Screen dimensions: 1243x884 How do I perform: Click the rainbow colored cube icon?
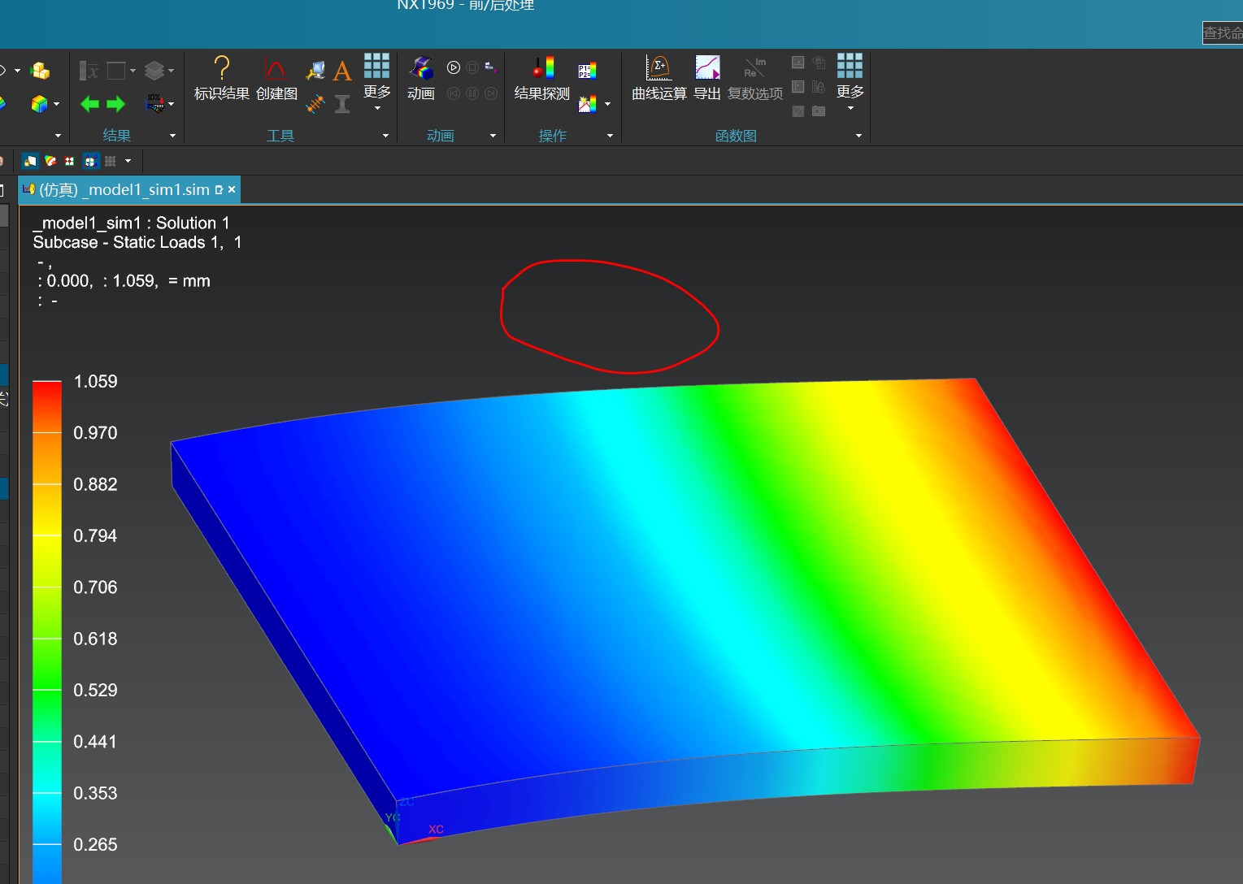pos(39,104)
